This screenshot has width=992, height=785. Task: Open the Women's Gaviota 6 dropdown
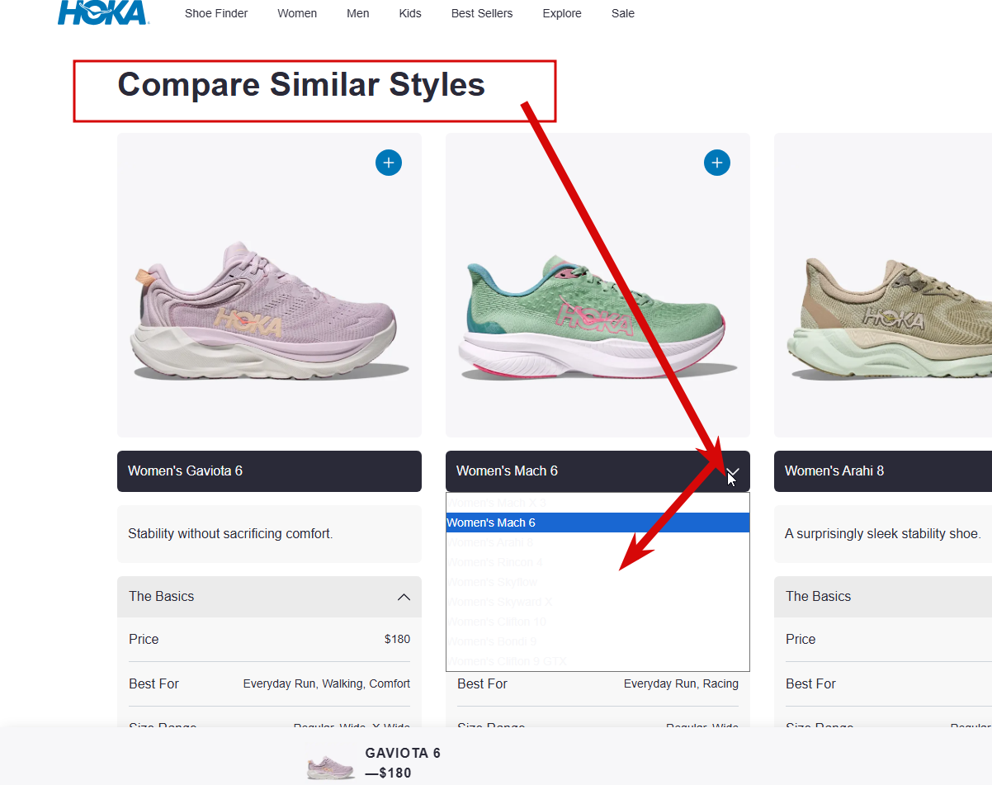[269, 471]
